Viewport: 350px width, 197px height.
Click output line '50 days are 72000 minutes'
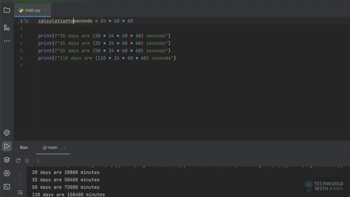[x=66, y=187]
